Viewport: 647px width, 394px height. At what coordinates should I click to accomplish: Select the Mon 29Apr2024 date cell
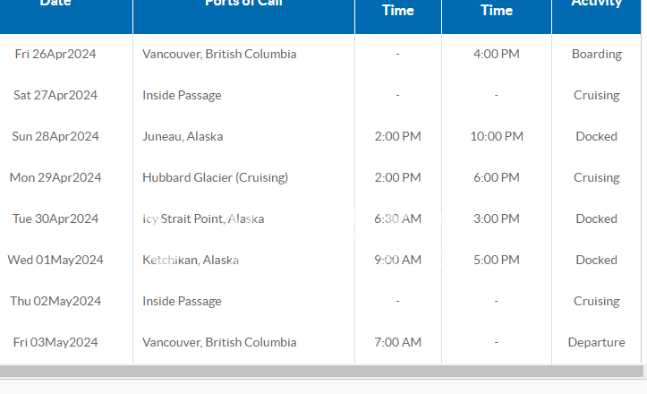tap(55, 177)
